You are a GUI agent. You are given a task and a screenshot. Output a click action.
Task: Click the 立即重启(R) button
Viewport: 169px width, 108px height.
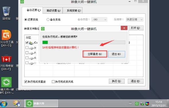(95, 54)
